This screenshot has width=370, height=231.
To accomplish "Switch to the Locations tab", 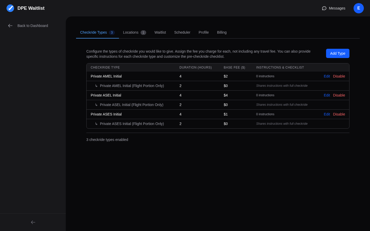I will (x=131, y=32).
